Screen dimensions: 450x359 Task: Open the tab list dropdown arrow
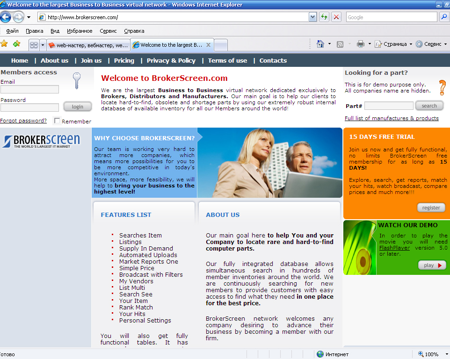click(x=43, y=45)
